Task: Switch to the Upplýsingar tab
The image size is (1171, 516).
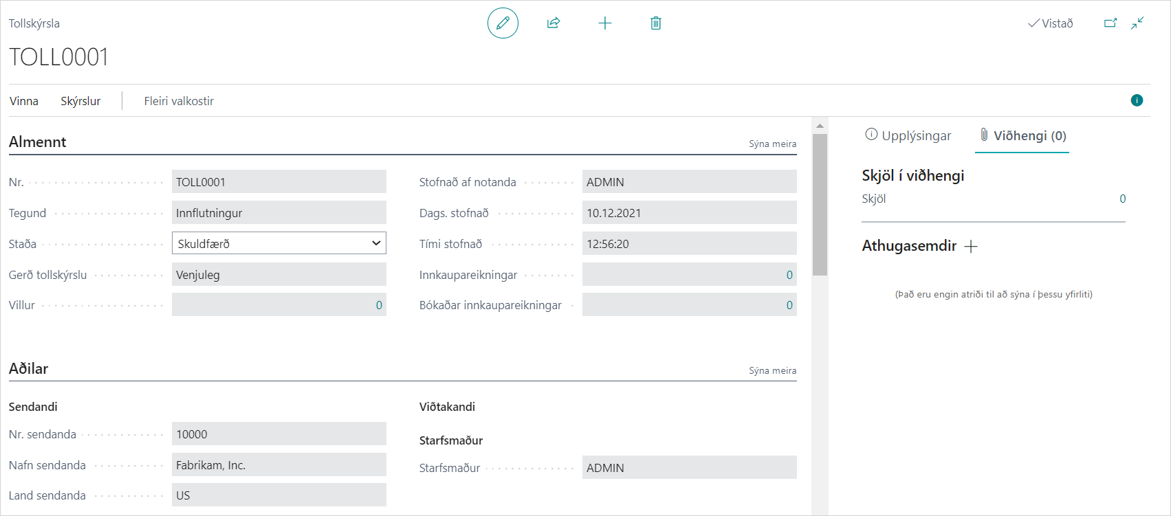Action: pyautogui.click(x=908, y=135)
